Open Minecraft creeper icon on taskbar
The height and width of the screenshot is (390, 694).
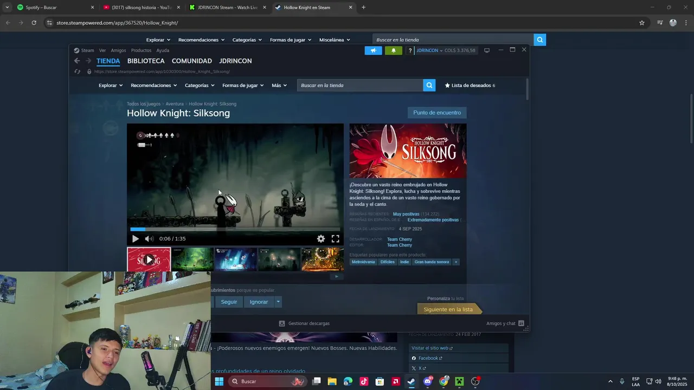click(459, 381)
